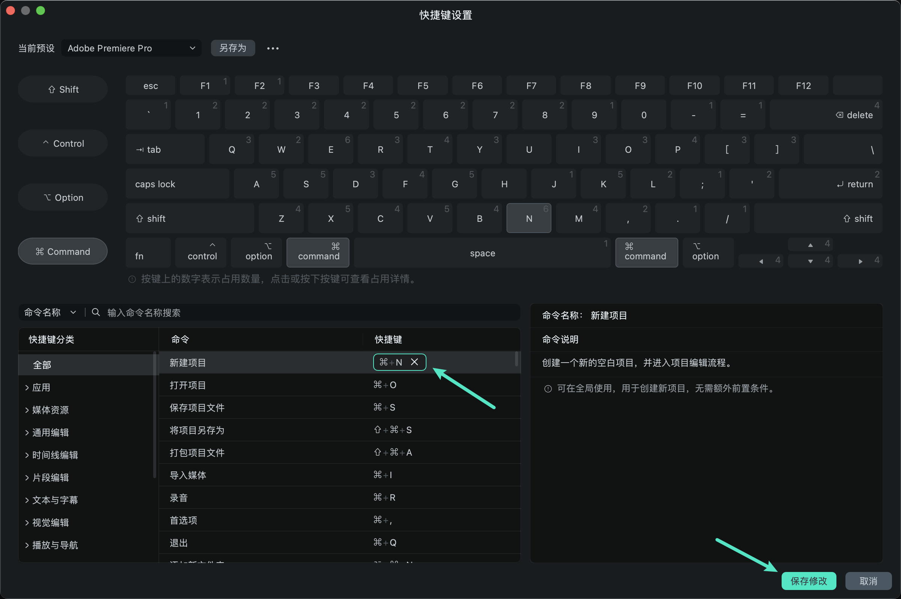Toggle the Shift modifier pill
The height and width of the screenshot is (599, 901).
63,89
